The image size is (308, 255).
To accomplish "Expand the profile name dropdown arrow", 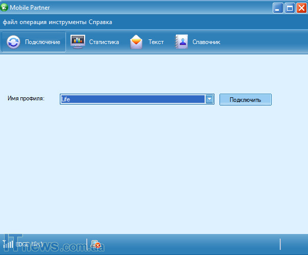I will point(209,99).
